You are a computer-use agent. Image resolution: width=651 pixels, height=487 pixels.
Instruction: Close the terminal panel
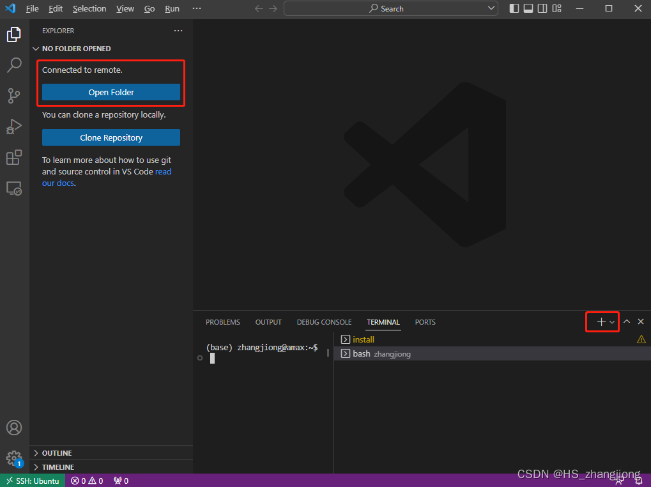[641, 321]
